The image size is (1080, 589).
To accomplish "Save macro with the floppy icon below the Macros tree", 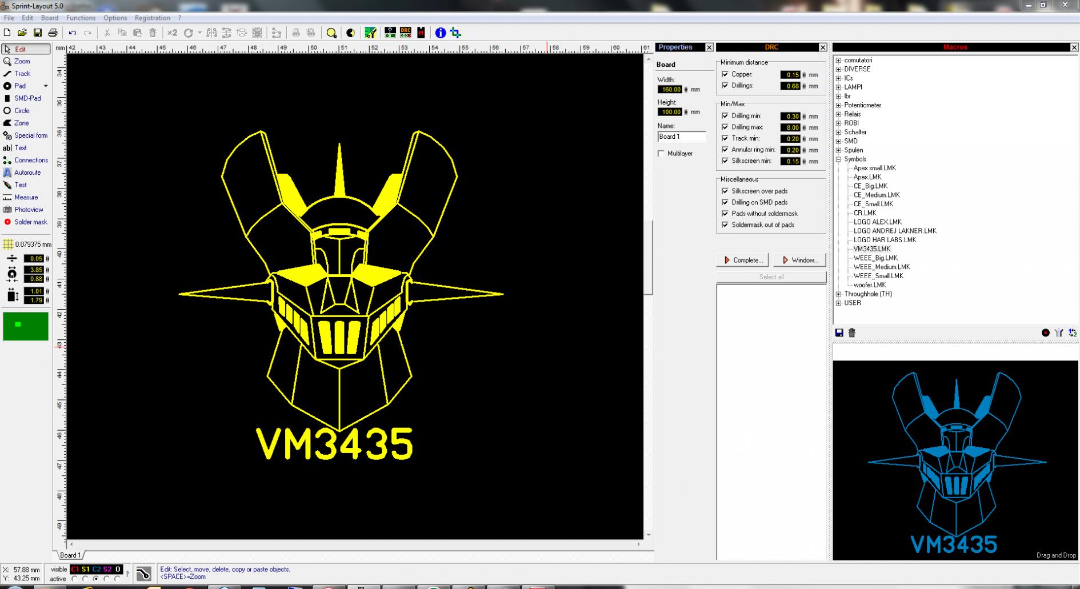I will [x=839, y=332].
